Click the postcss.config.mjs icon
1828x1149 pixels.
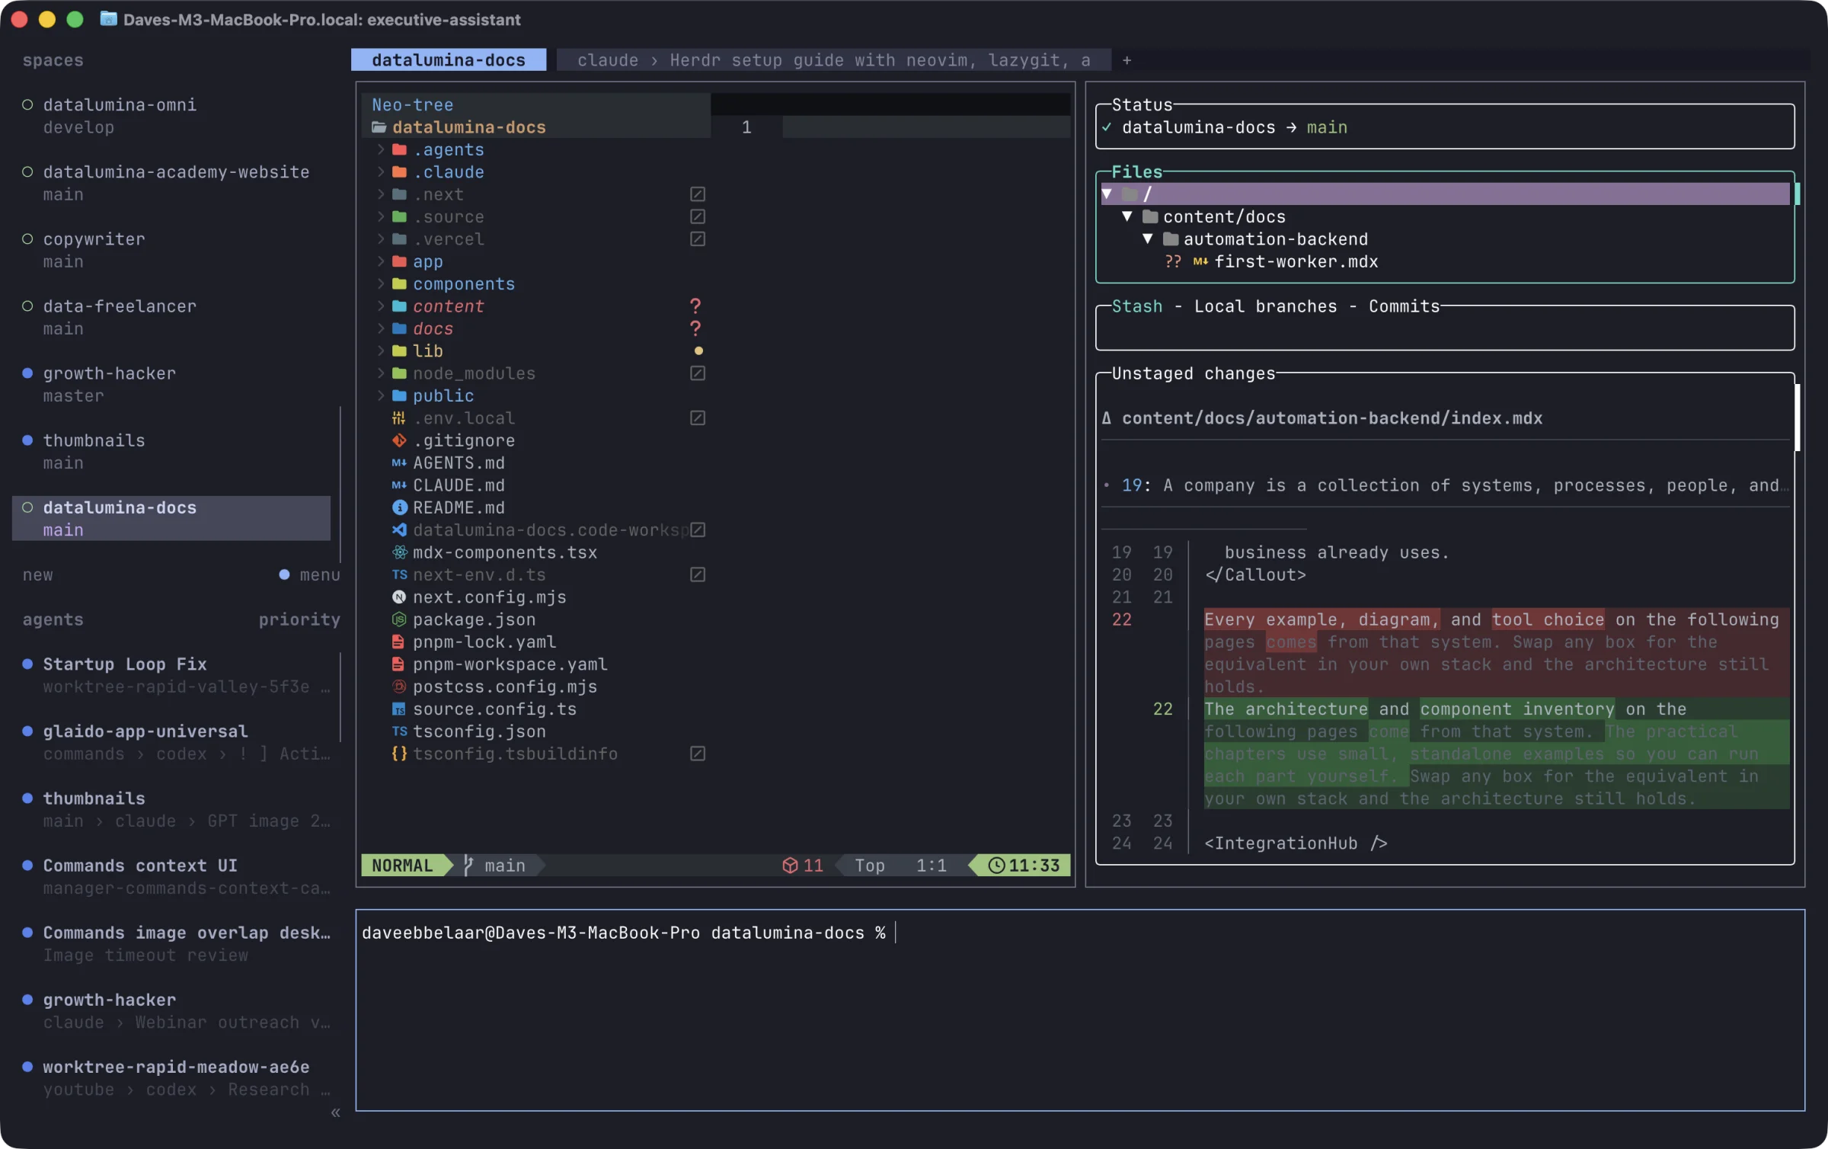[x=399, y=687]
